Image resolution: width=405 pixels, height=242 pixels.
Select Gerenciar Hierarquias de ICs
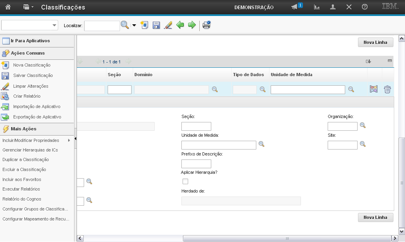pyautogui.click(x=30, y=150)
